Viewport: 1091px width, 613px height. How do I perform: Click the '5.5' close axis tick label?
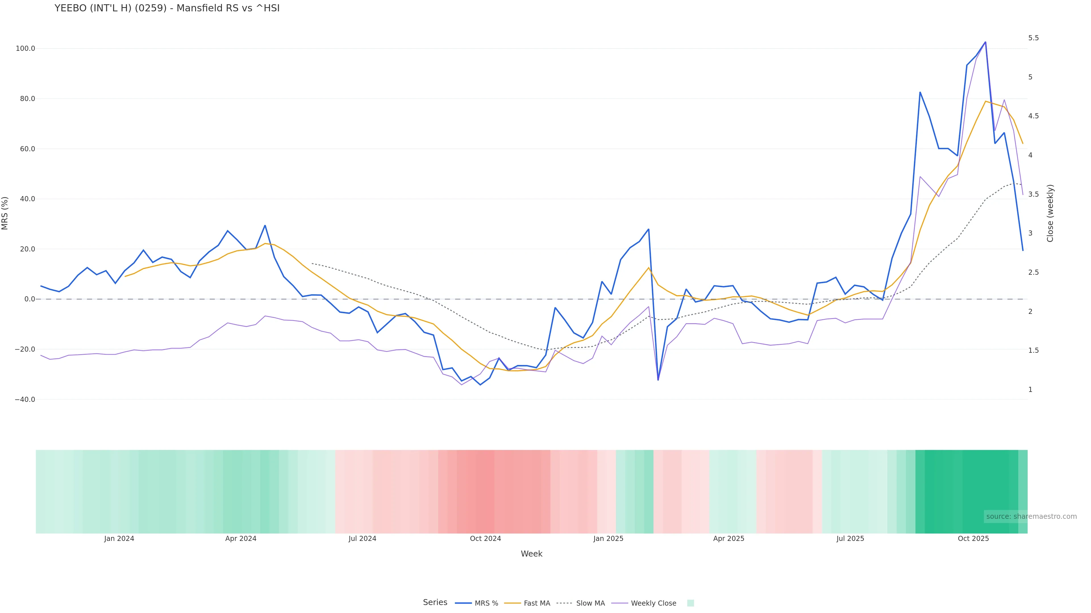(x=1033, y=38)
